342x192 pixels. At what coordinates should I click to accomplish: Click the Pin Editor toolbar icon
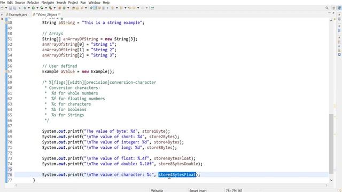tap(152, 8)
